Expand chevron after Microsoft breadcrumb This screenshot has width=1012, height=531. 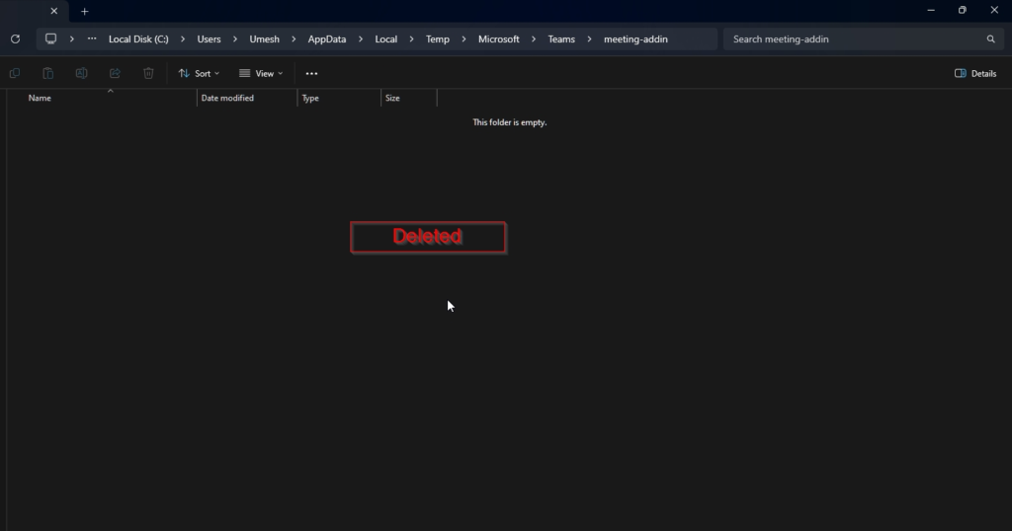pyautogui.click(x=533, y=38)
